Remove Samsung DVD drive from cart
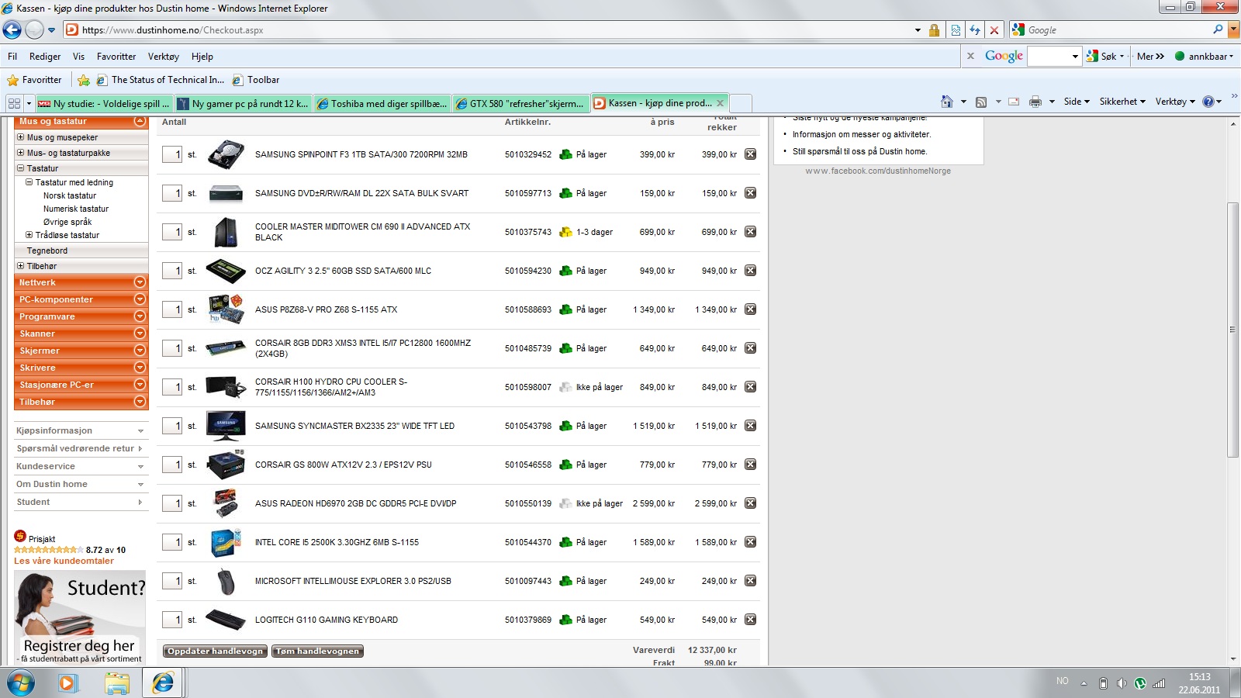The width and height of the screenshot is (1241, 698). pos(750,193)
